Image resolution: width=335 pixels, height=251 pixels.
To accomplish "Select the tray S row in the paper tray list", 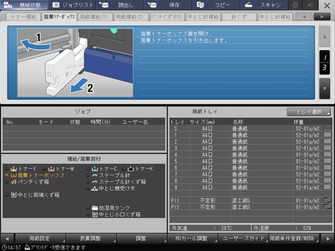I will [x=251, y=129].
